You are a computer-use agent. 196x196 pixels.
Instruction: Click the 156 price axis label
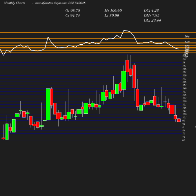(x=185, y=82)
